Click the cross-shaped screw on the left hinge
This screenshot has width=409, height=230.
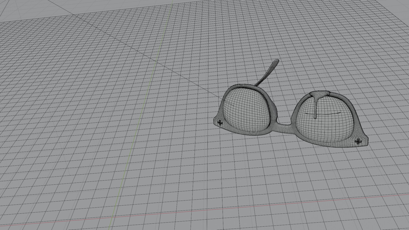220,123
